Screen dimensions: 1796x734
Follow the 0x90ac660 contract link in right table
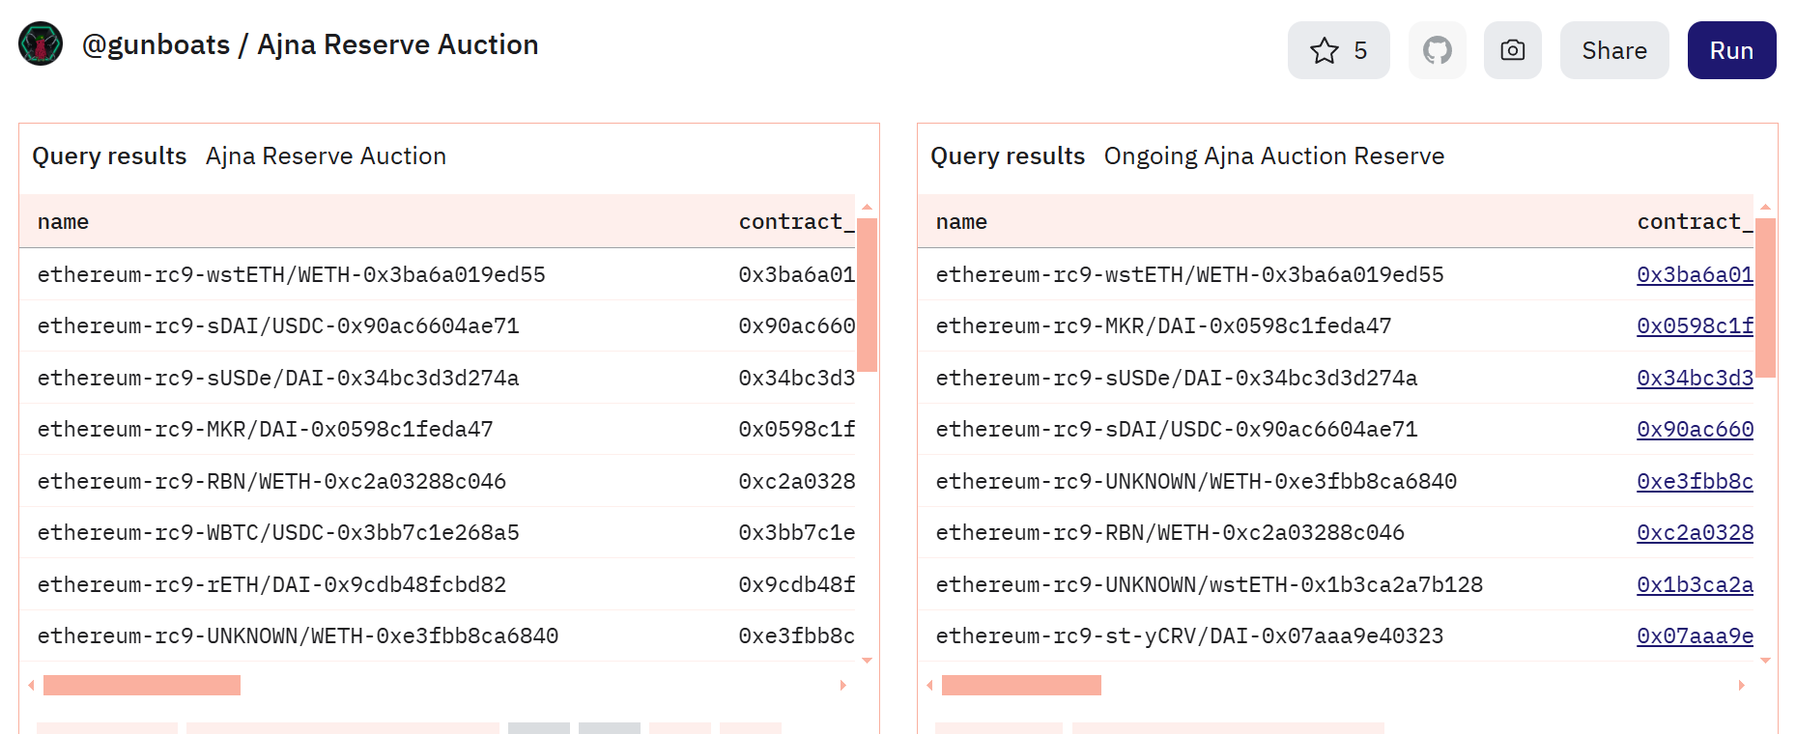pyautogui.click(x=1695, y=429)
